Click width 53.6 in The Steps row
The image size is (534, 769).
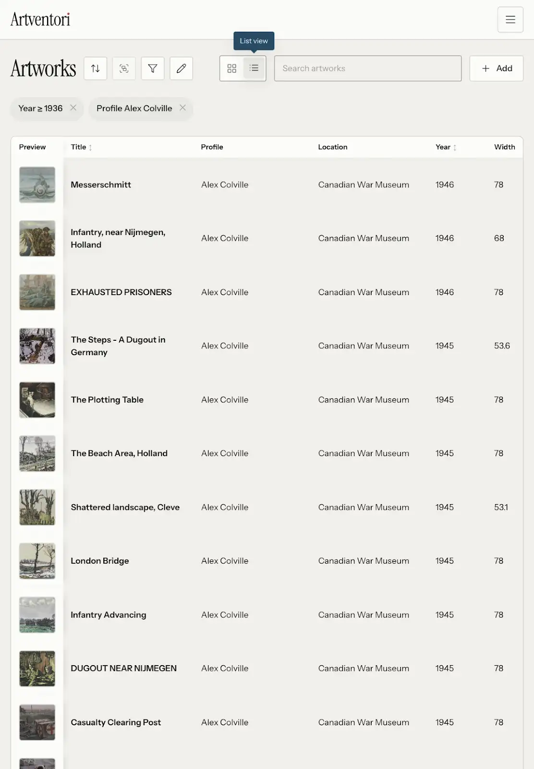point(502,346)
